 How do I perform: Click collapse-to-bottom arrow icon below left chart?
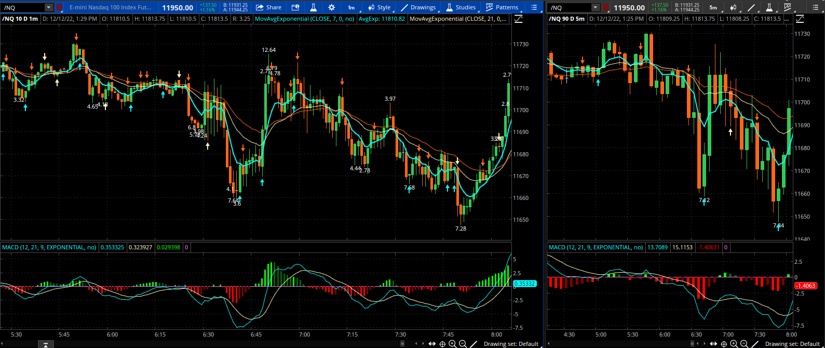(46, 344)
